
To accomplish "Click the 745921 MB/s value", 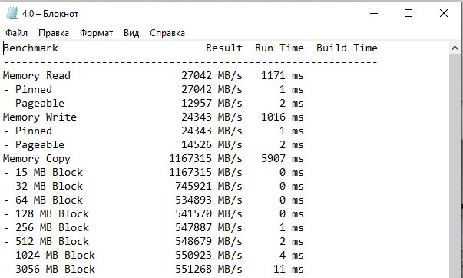I will point(209,186).
